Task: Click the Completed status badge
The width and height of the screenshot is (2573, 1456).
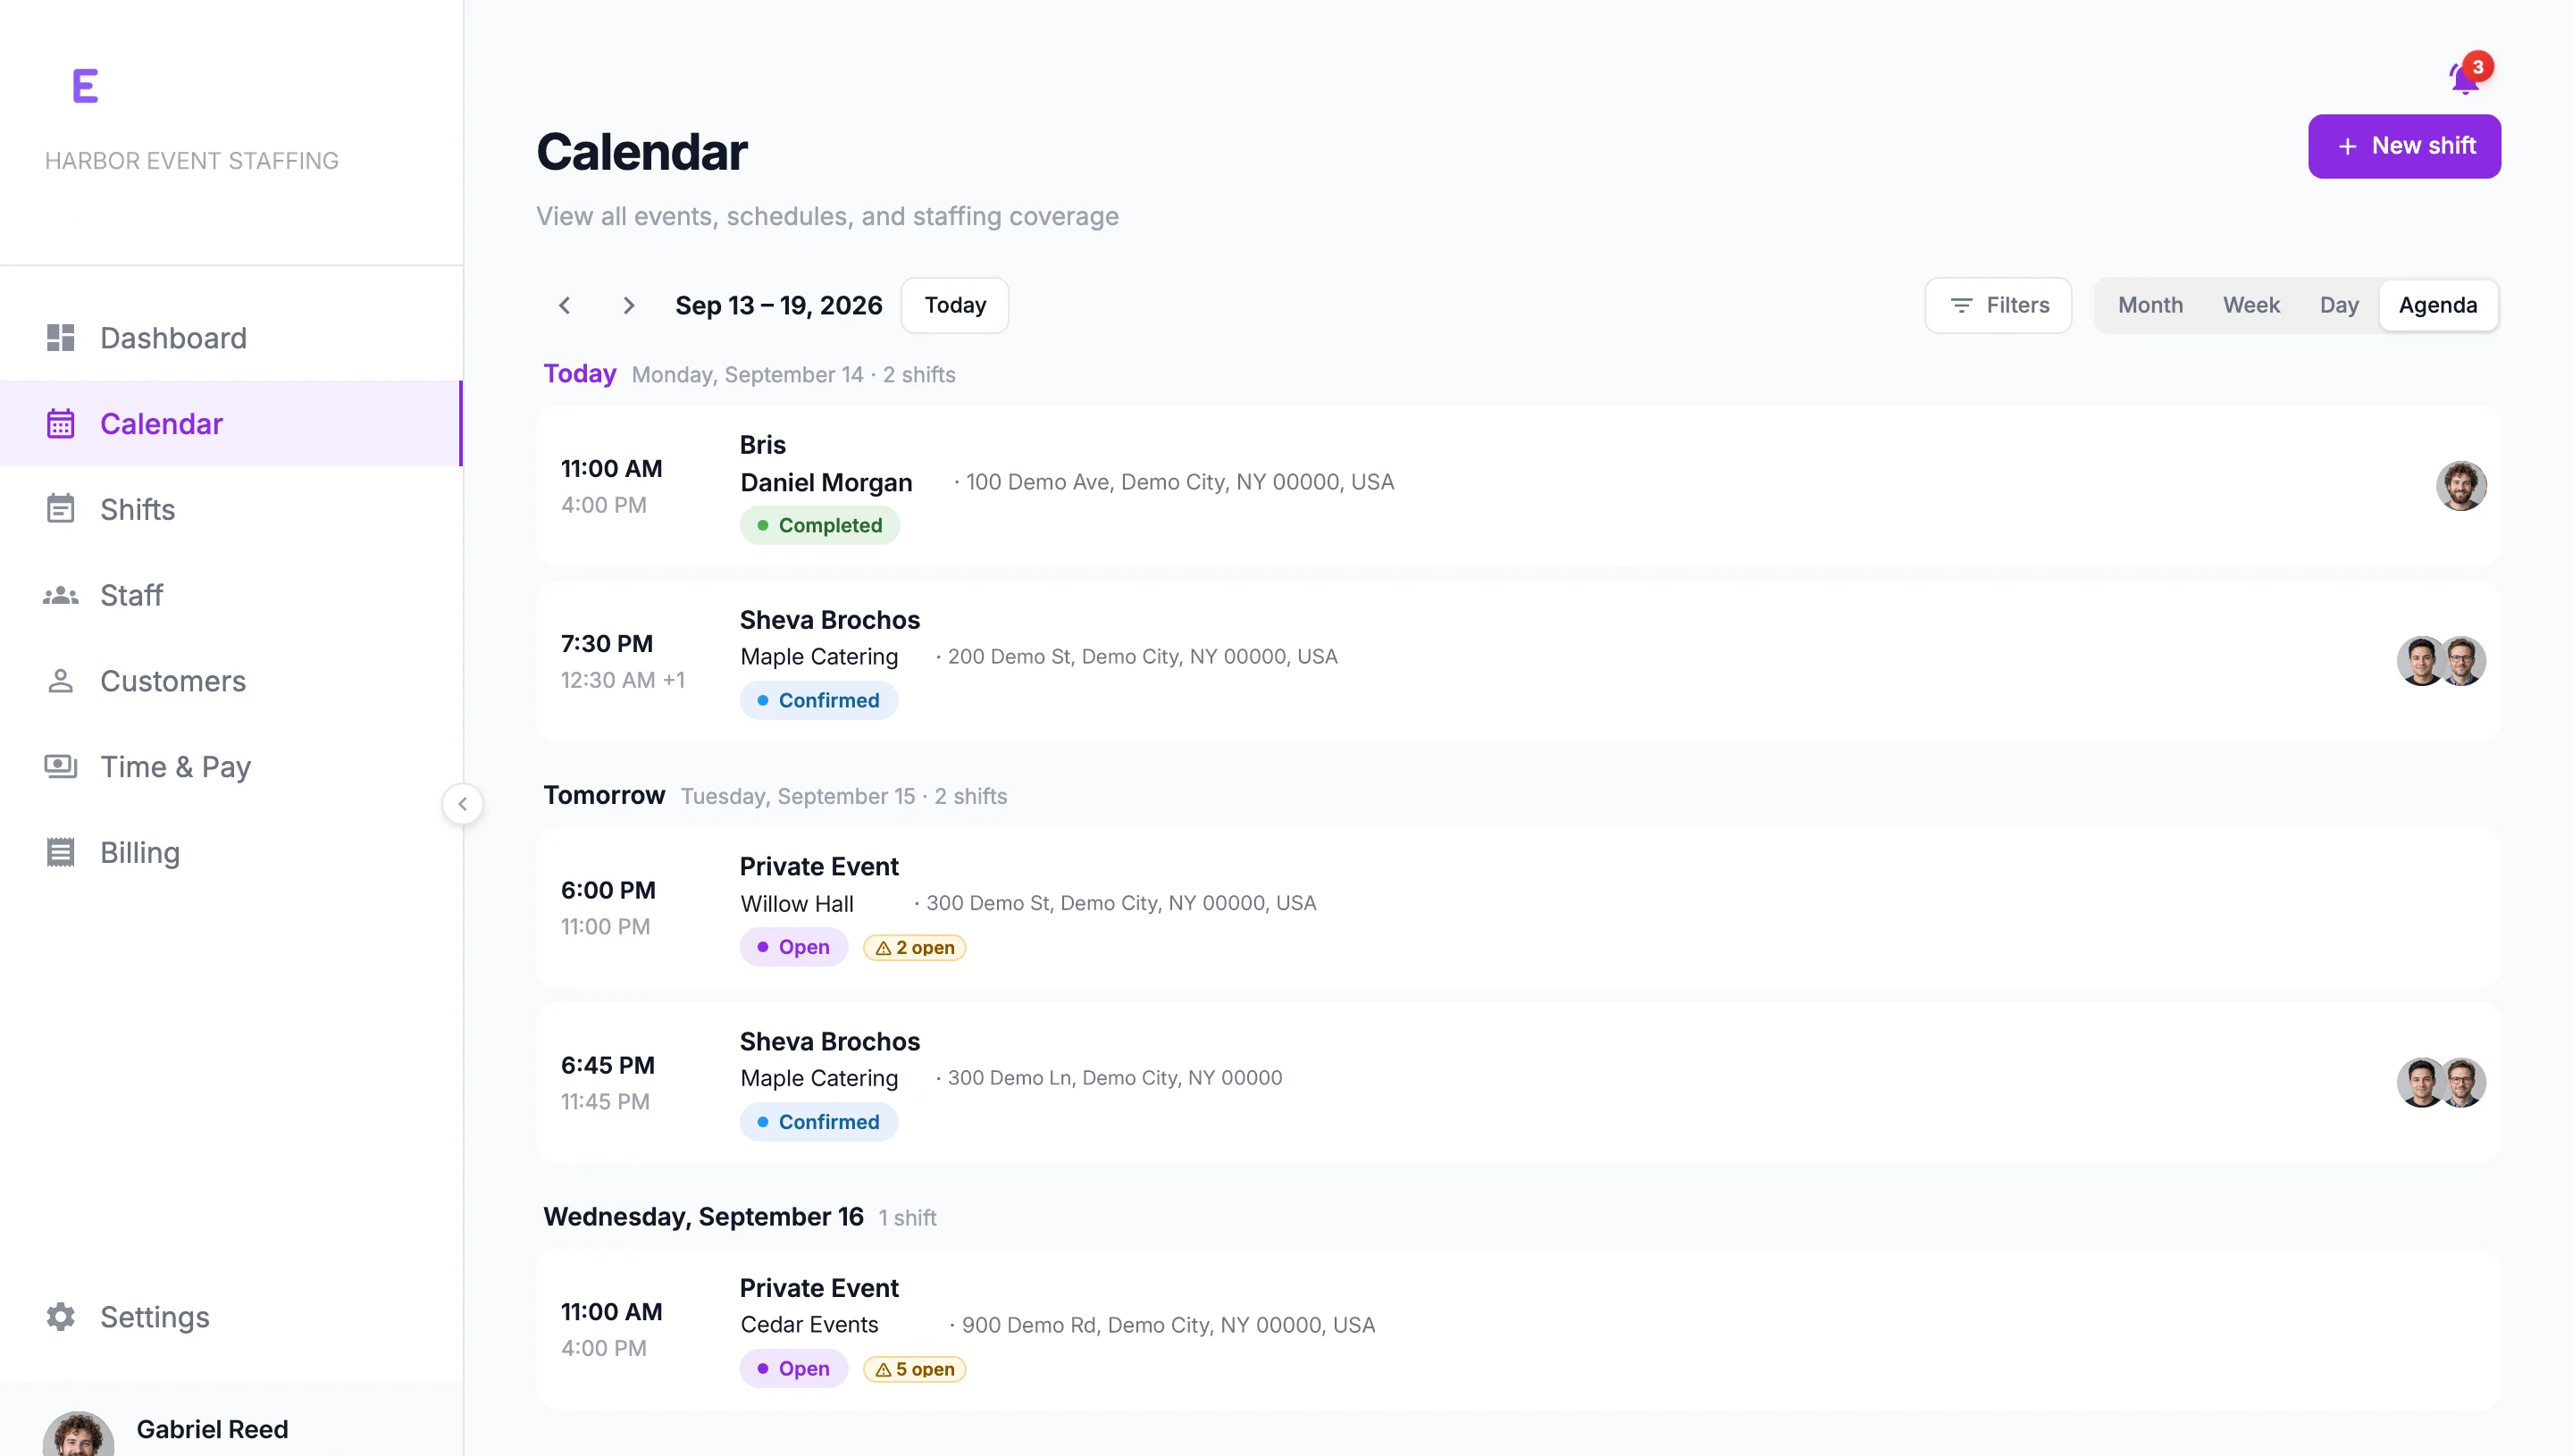Action: pos(819,526)
